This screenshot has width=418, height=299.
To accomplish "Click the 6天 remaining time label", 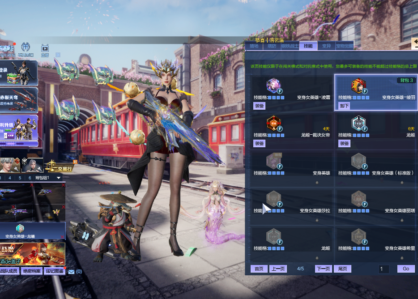I will coord(411,129).
